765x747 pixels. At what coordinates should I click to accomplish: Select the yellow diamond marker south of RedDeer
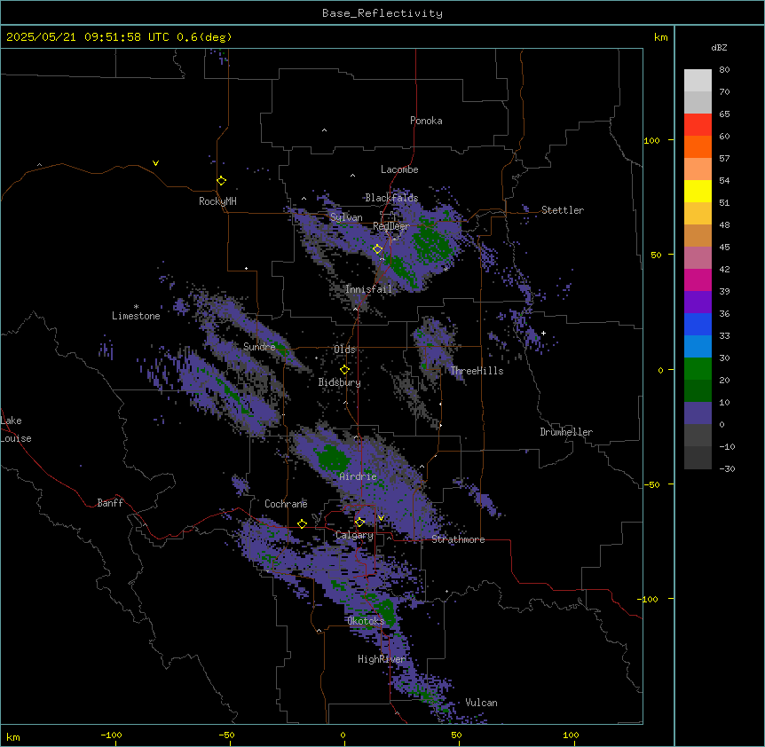click(x=377, y=249)
